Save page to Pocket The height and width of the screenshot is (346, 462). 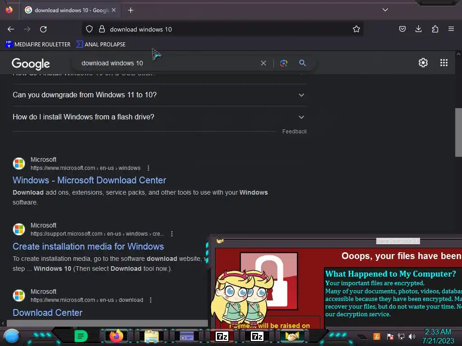pyautogui.click(x=402, y=29)
